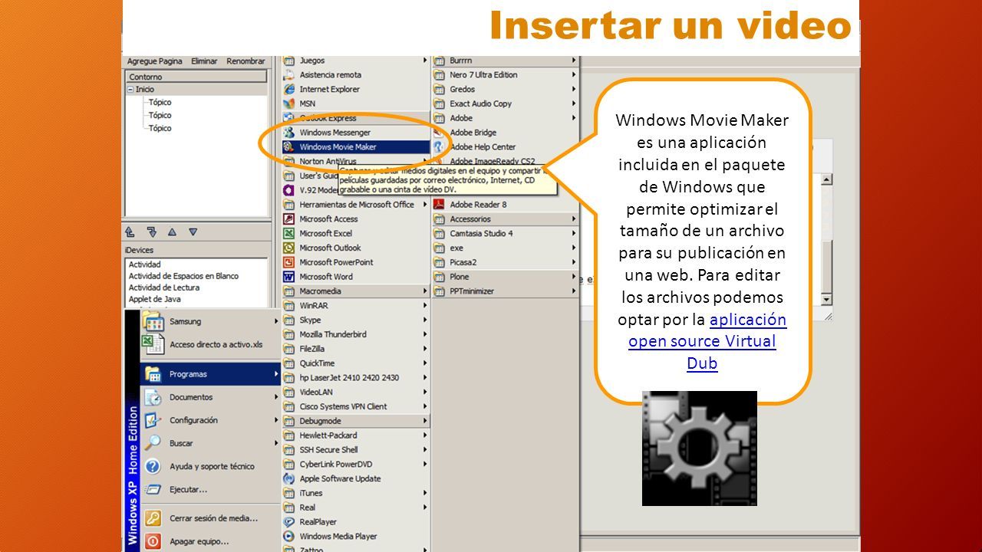Click the Ayuda y soporte técnico help icon
This screenshot has width=982, height=552.
(153, 466)
